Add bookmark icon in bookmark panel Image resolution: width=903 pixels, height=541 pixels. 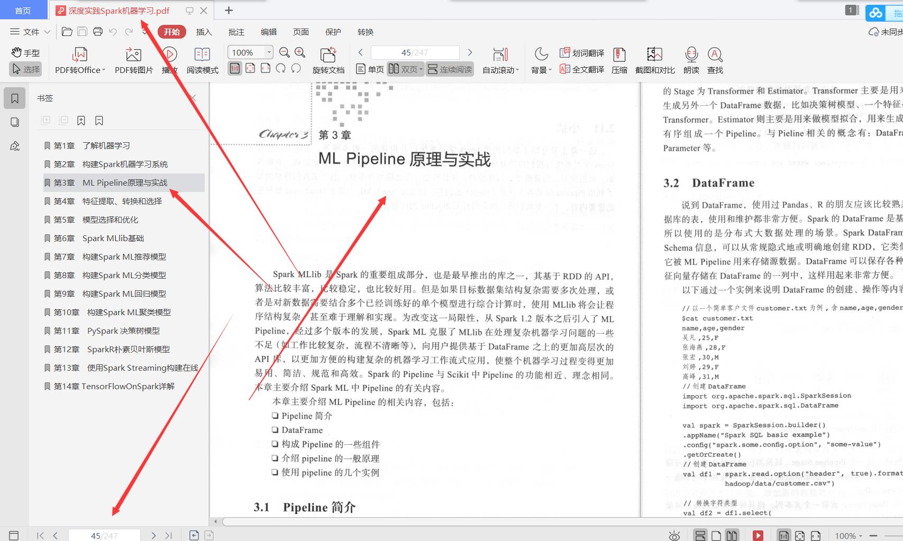click(x=81, y=121)
